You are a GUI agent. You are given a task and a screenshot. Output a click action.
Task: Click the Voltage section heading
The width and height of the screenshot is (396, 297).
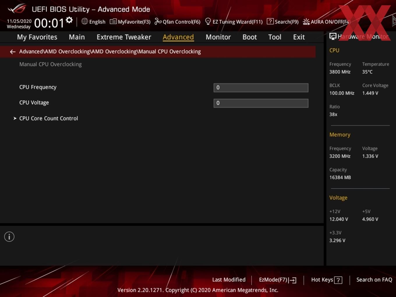click(x=338, y=198)
